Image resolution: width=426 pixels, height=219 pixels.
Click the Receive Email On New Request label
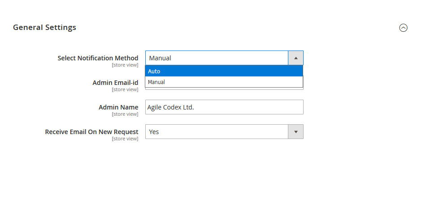91,132
